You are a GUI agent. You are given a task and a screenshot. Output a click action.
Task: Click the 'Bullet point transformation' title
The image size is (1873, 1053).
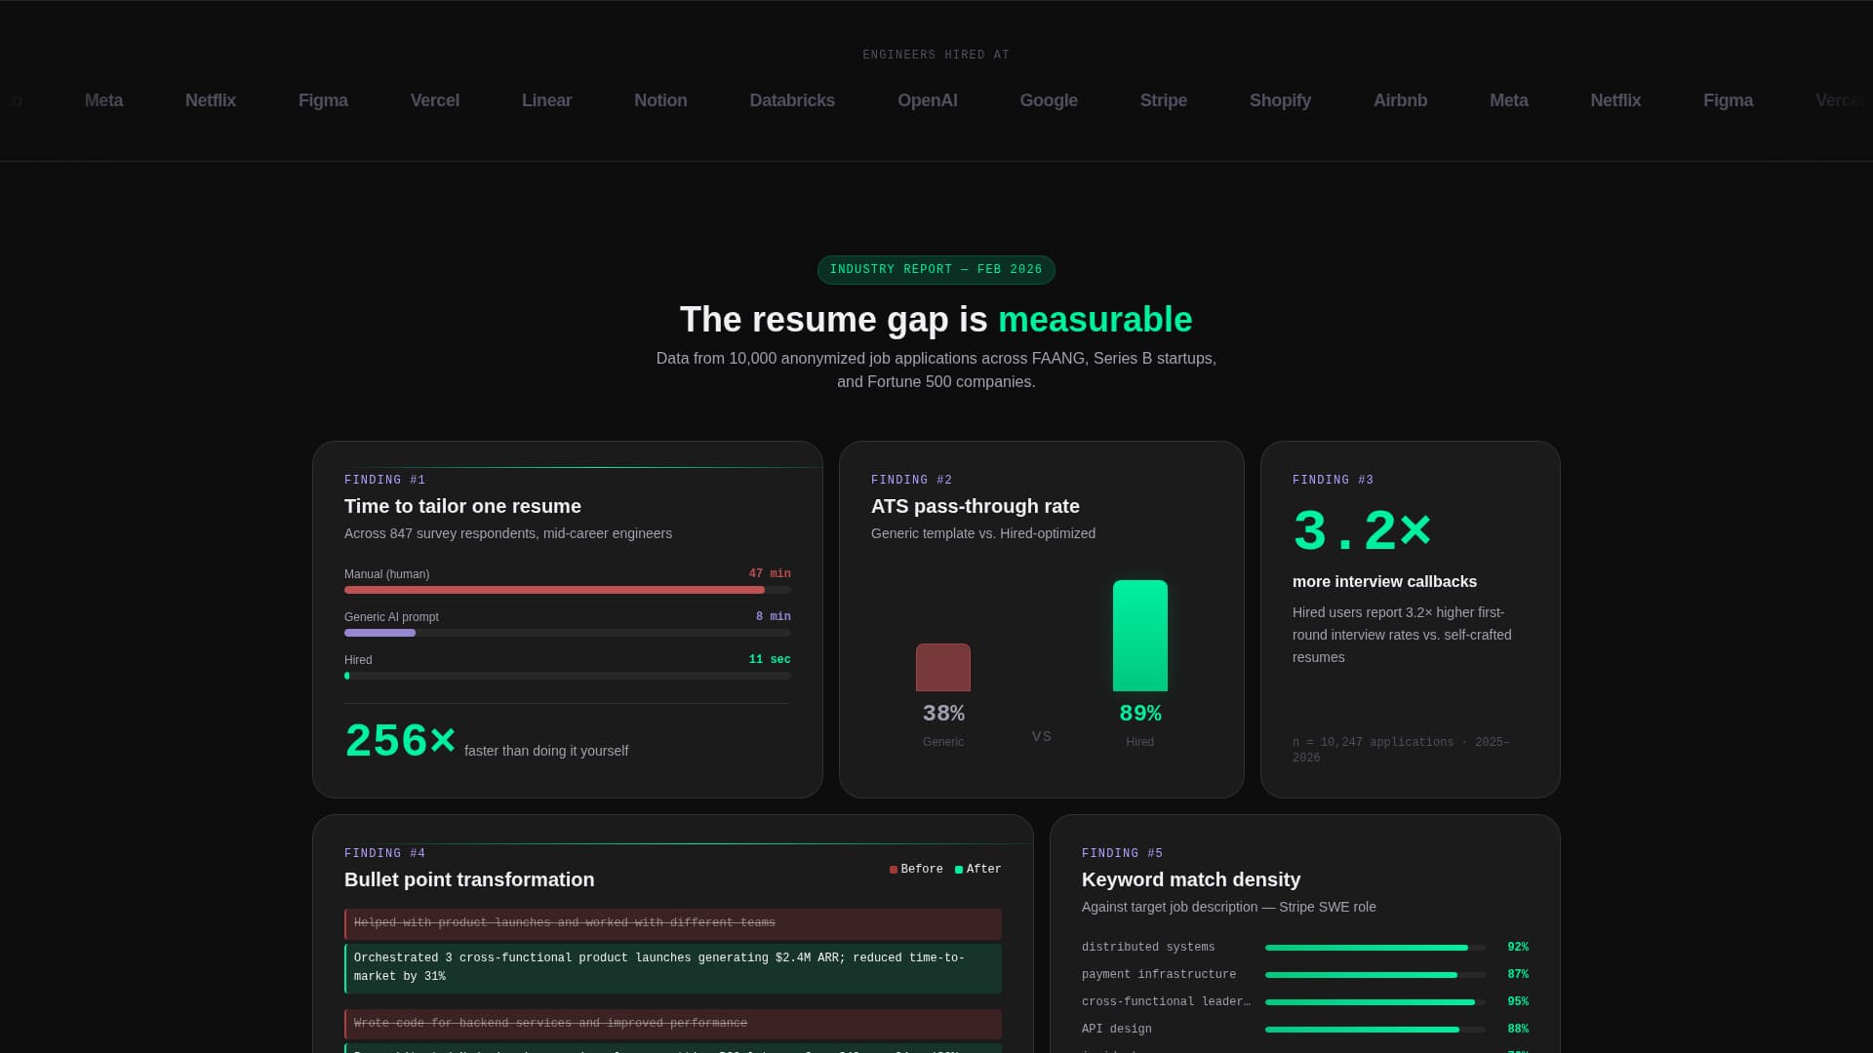pyautogui.click(x=469, y=879)
